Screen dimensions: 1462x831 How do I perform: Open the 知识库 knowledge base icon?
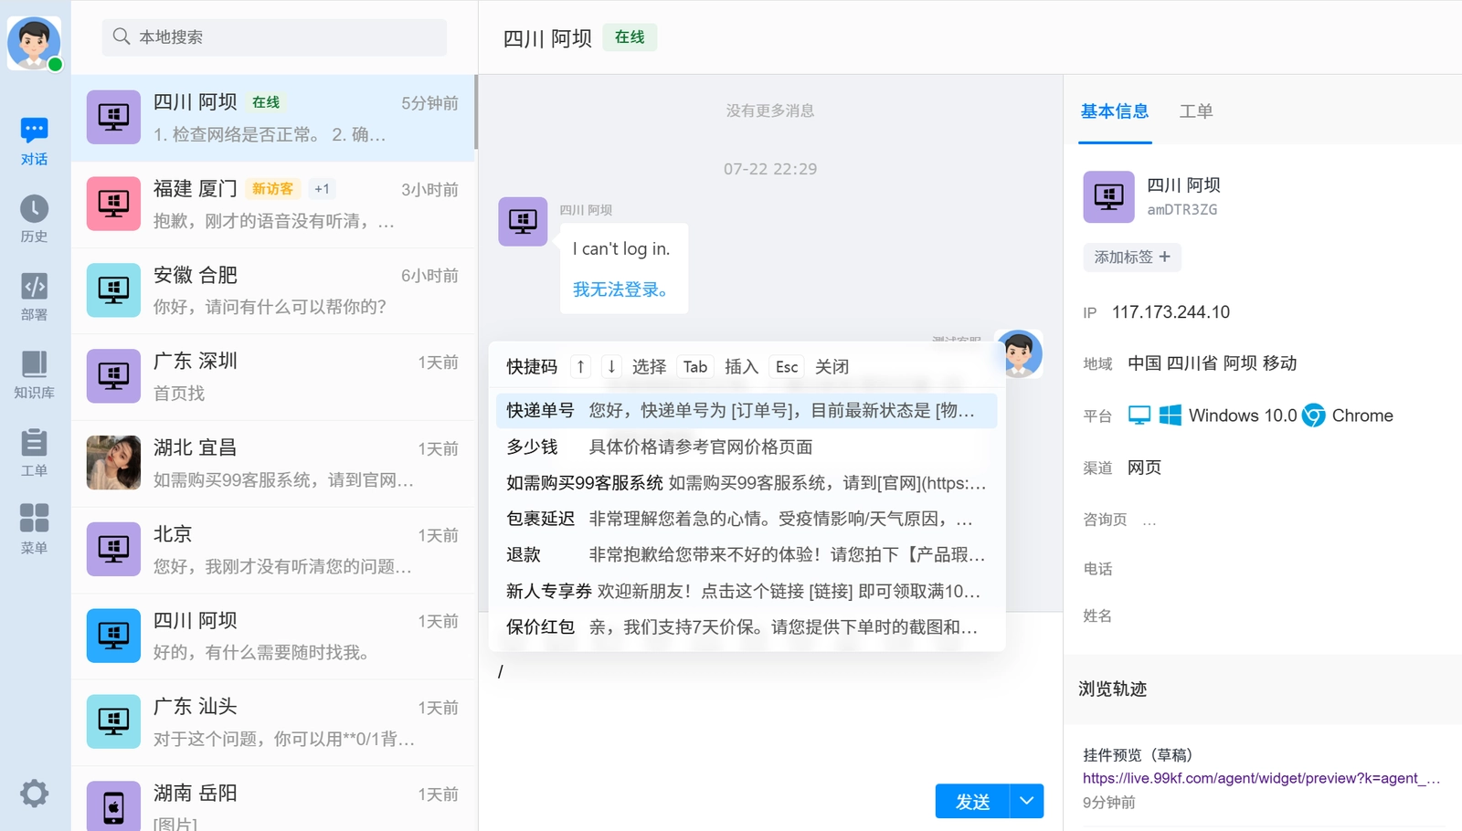34,374
